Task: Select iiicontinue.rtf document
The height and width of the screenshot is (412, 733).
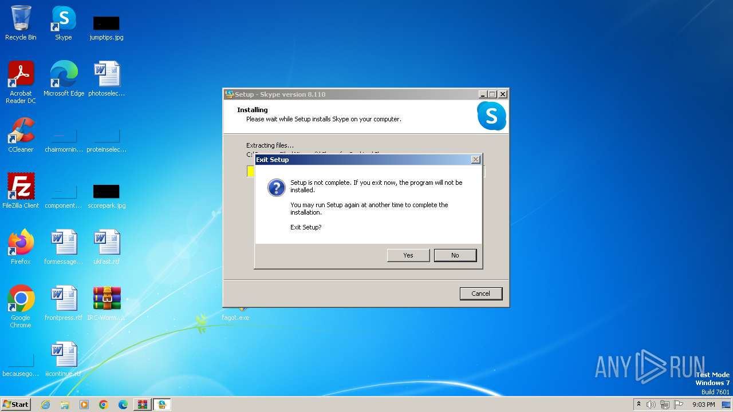Action: tap(64, 359)
